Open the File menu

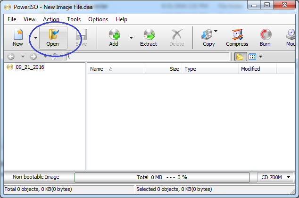12,19
